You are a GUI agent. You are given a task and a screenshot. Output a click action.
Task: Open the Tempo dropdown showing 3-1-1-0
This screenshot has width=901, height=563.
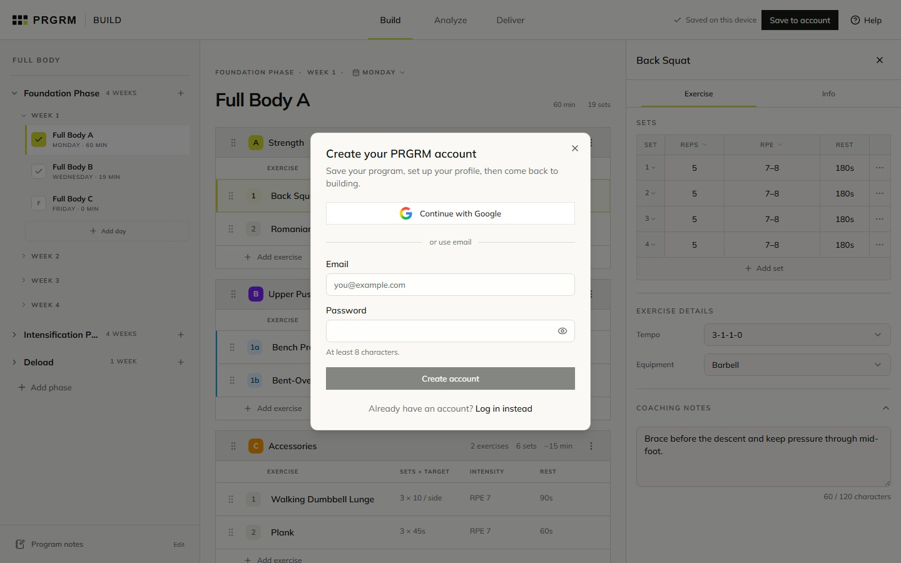[x=797, y=335]
